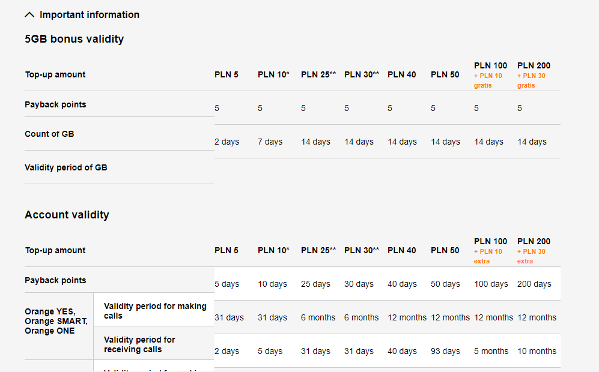Screen dimensions: 599x372
Task: Select the '93 days' cell
Action: coord(445,351)
